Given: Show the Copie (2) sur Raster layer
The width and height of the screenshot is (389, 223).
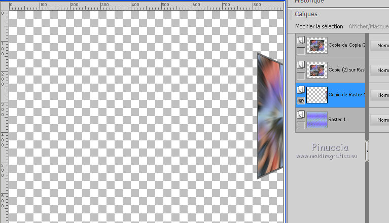Looking at the screenshot, I should (301, 76).
